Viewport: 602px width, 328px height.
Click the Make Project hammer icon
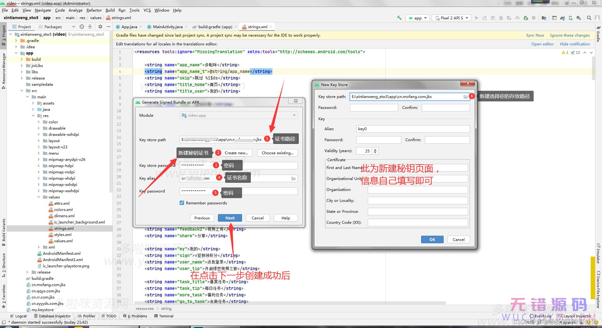point(399,18)
